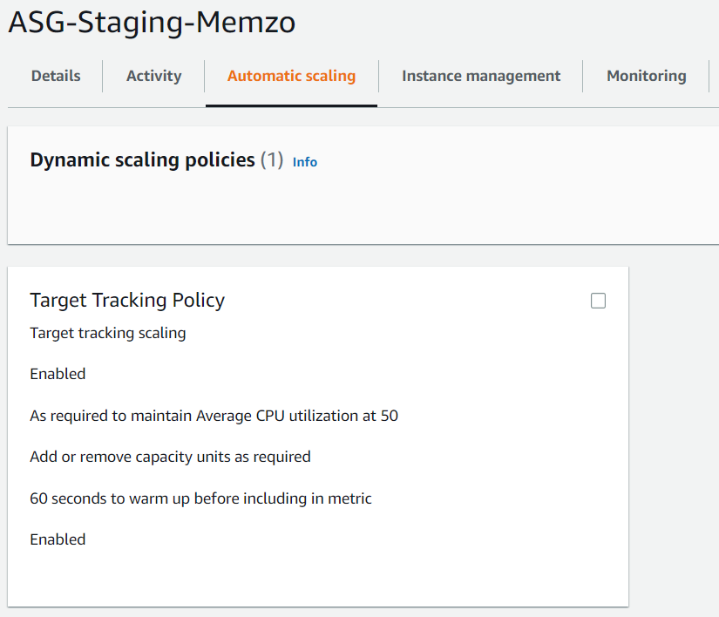719x617 pixels.
Task: Tick the Target Tracking Policy checkbox
Action: click(x=598, y=301)
